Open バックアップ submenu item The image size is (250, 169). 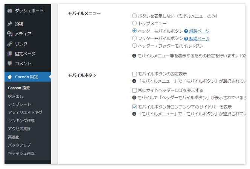tap(19, 145)
